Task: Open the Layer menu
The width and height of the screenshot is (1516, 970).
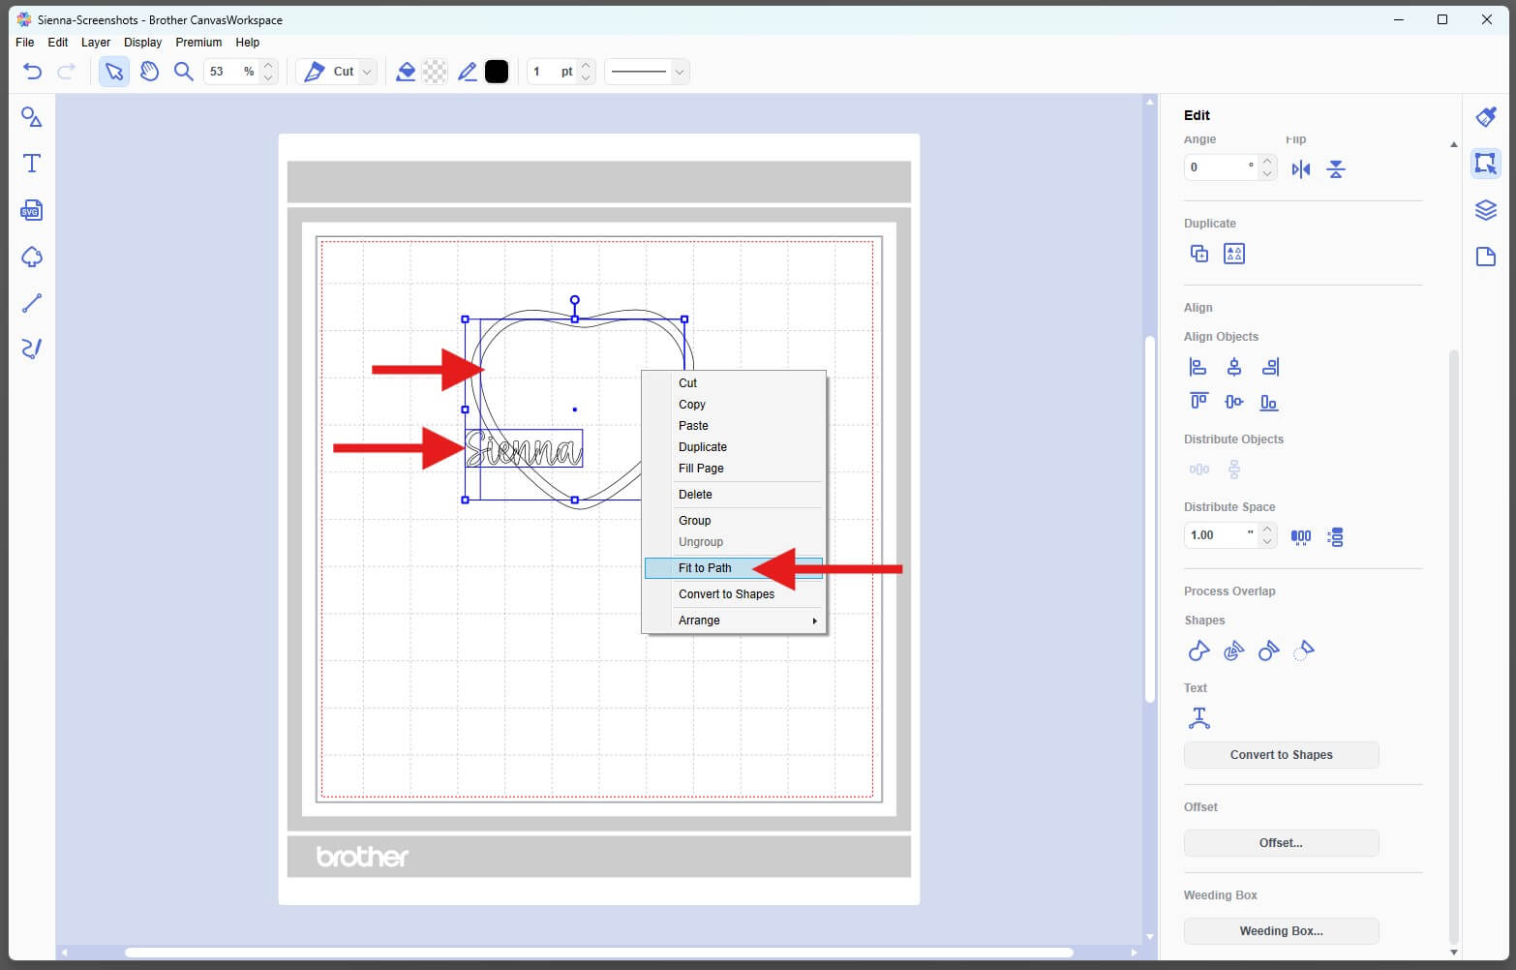Action: pyautogui.click(x=96, y=43)
